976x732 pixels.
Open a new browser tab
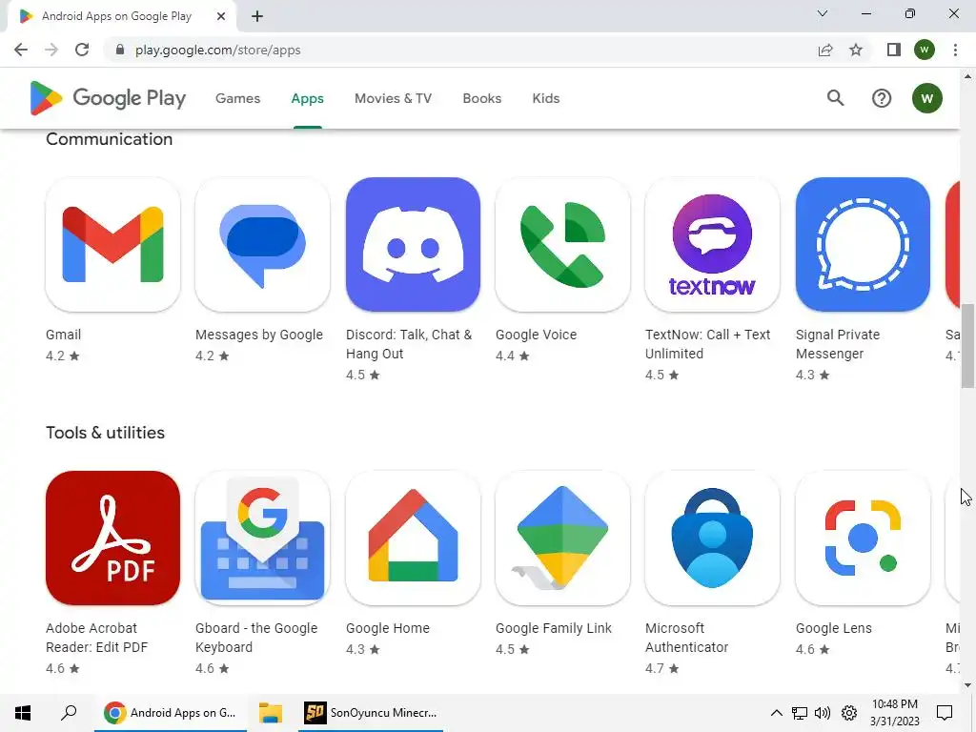pyautogui.click(x=257, y=16)
